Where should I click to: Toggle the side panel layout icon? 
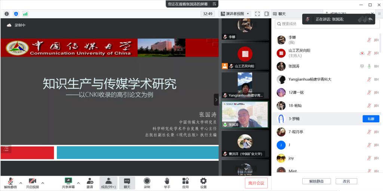pos(266,14)
